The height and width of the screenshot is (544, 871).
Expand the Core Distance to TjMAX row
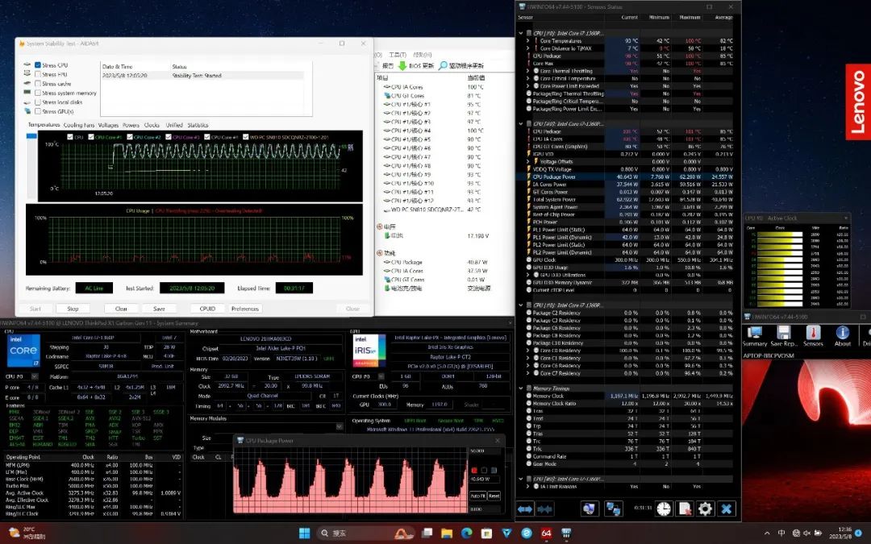coord(528,48)
